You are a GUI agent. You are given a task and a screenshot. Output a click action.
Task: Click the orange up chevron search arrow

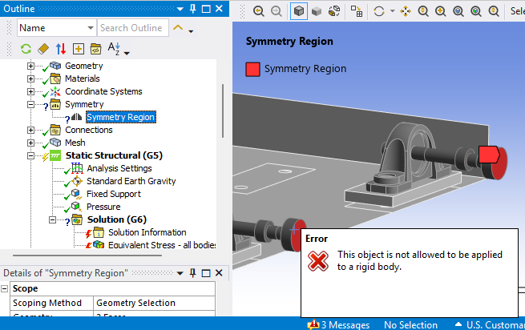[178, 27]
